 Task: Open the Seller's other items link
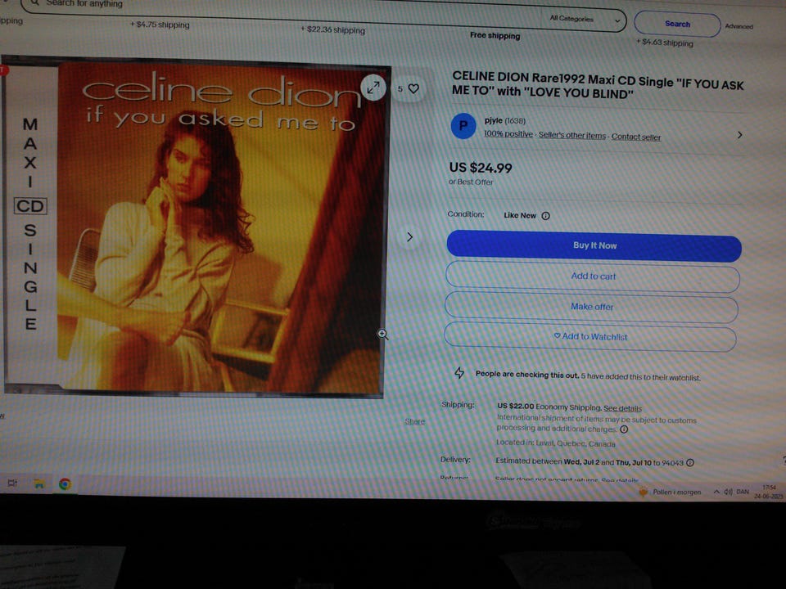tap(572, 136)
